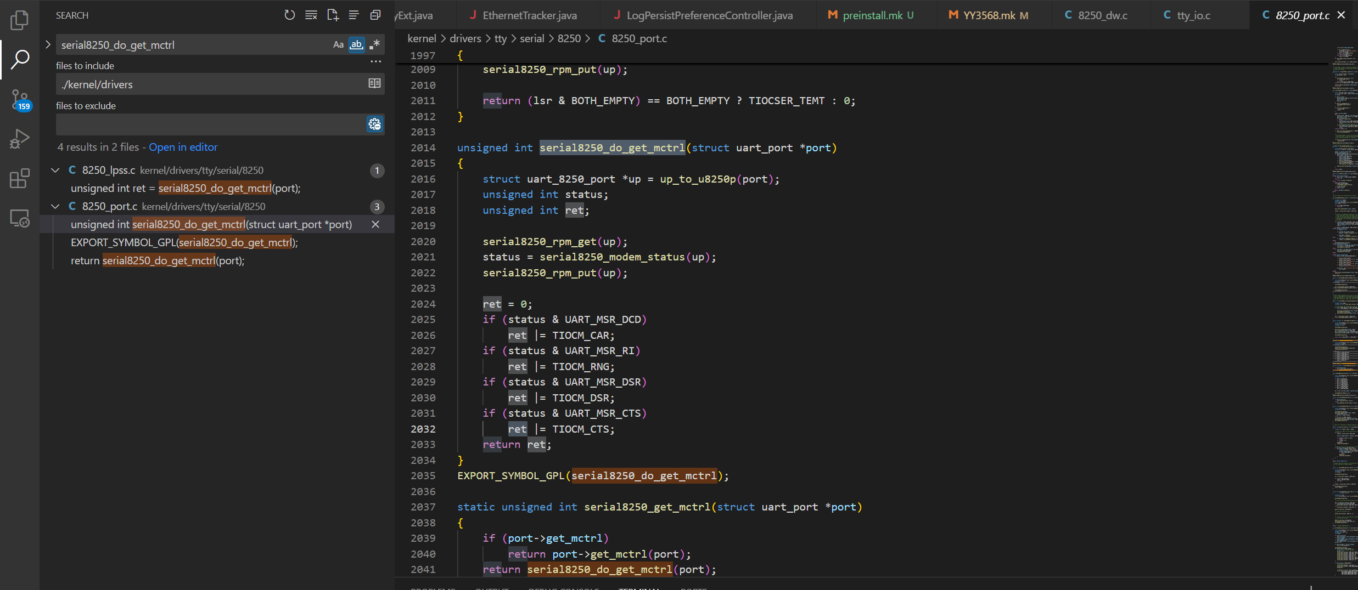Image resolution: width=1358 pixels, height=590 pixels.
Task: Click 'serial8250_get_mctrl' on line 2037
Action: pos(647,507)
